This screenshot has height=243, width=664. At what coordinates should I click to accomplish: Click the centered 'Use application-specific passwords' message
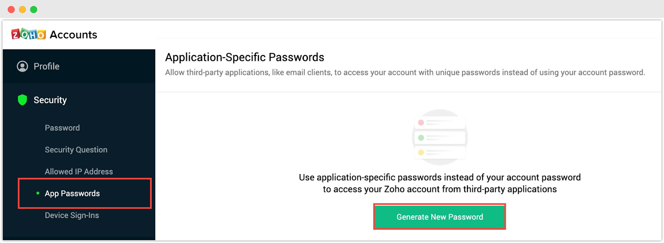[x=439, y=183]
